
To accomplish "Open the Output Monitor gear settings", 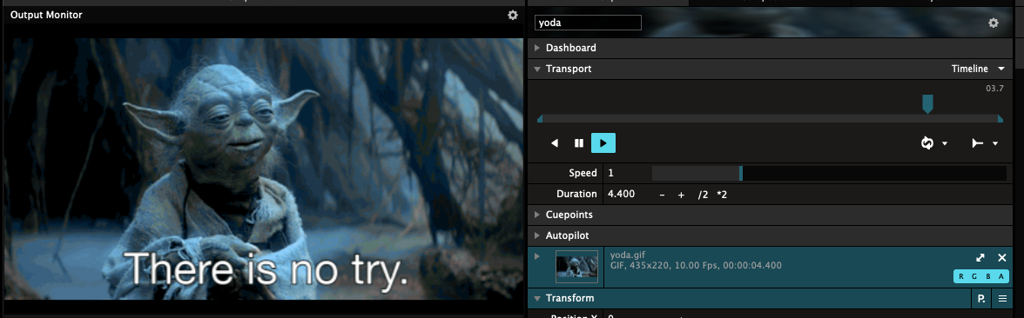I will click(x=513, y=15).
